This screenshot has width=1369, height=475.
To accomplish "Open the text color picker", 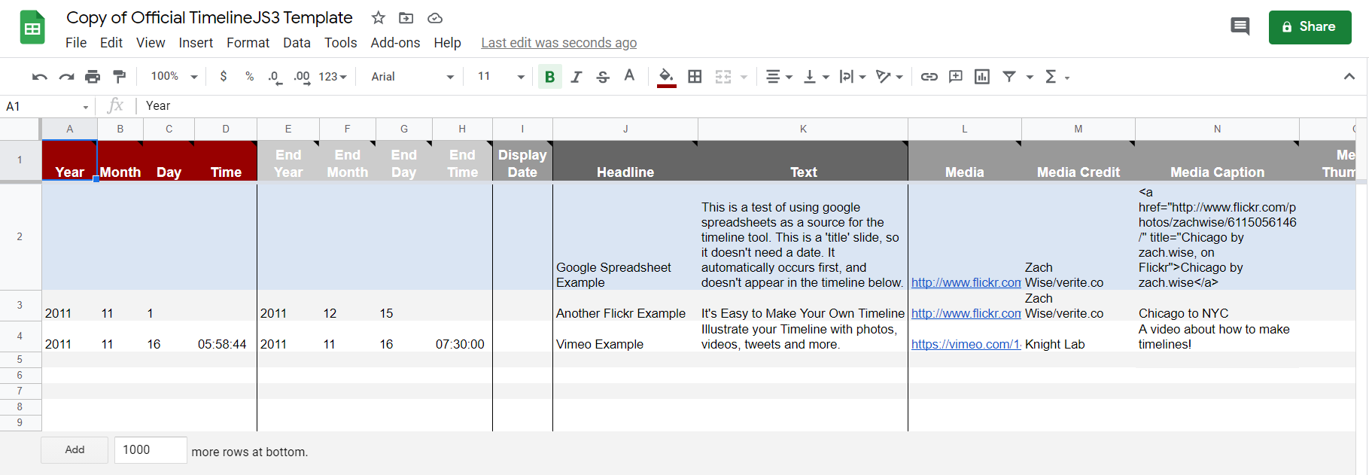I will coord(629,76).
